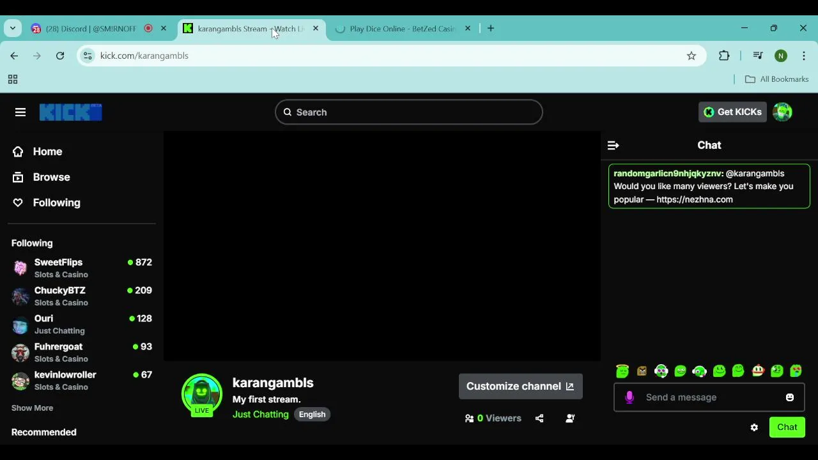Viewport: 818px width, 460px height.
Task: Click the address bar URL
Action: [x=144, y=56]
